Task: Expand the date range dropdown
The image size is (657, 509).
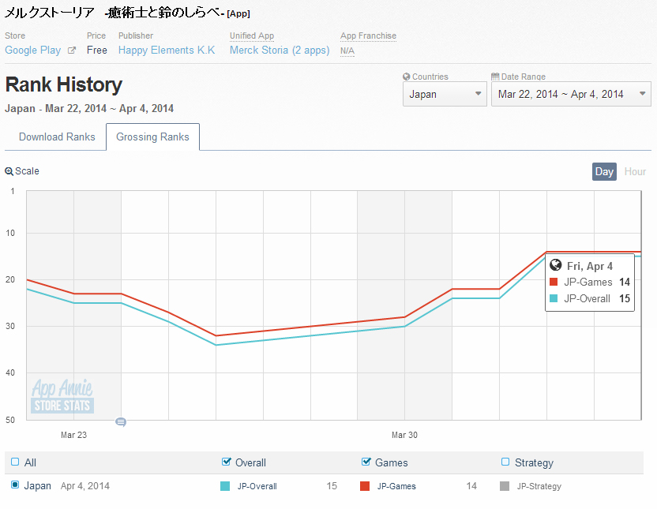Action: coord(570,94)
